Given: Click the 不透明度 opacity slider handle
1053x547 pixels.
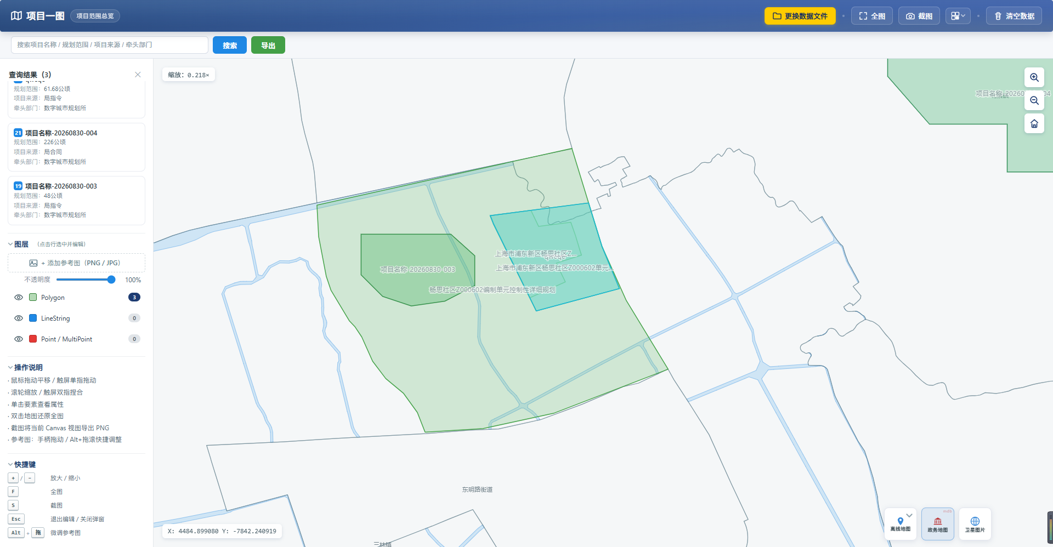Looking at the screenshot, I should point(111,280).
